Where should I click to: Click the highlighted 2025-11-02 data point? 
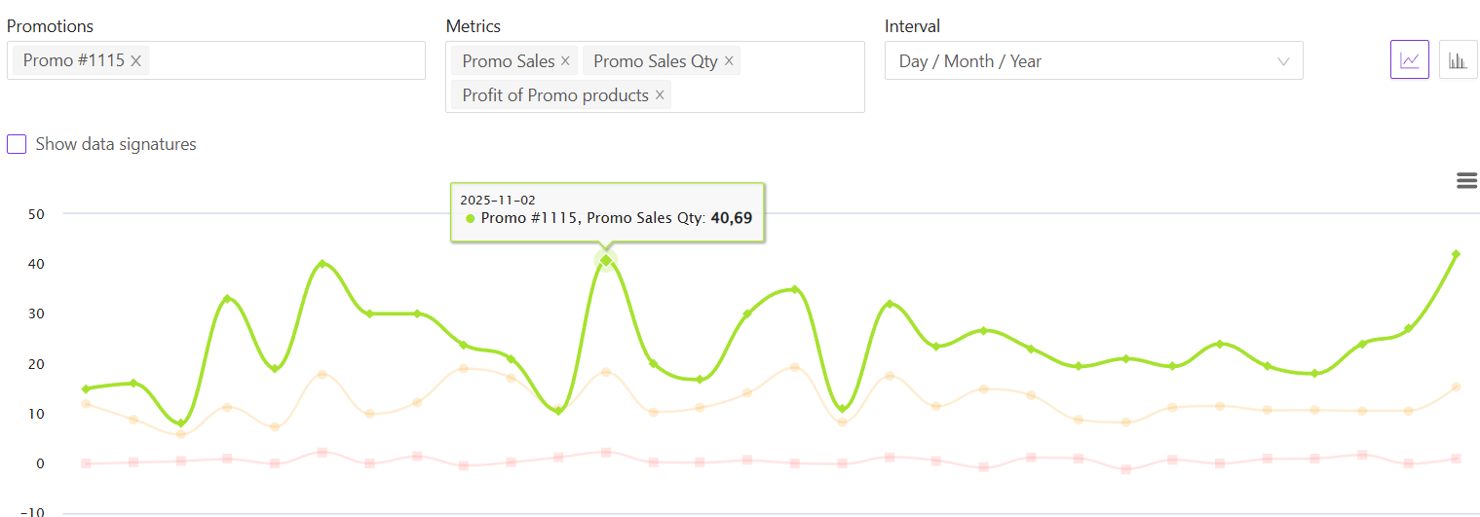click(x=606, y=260)
